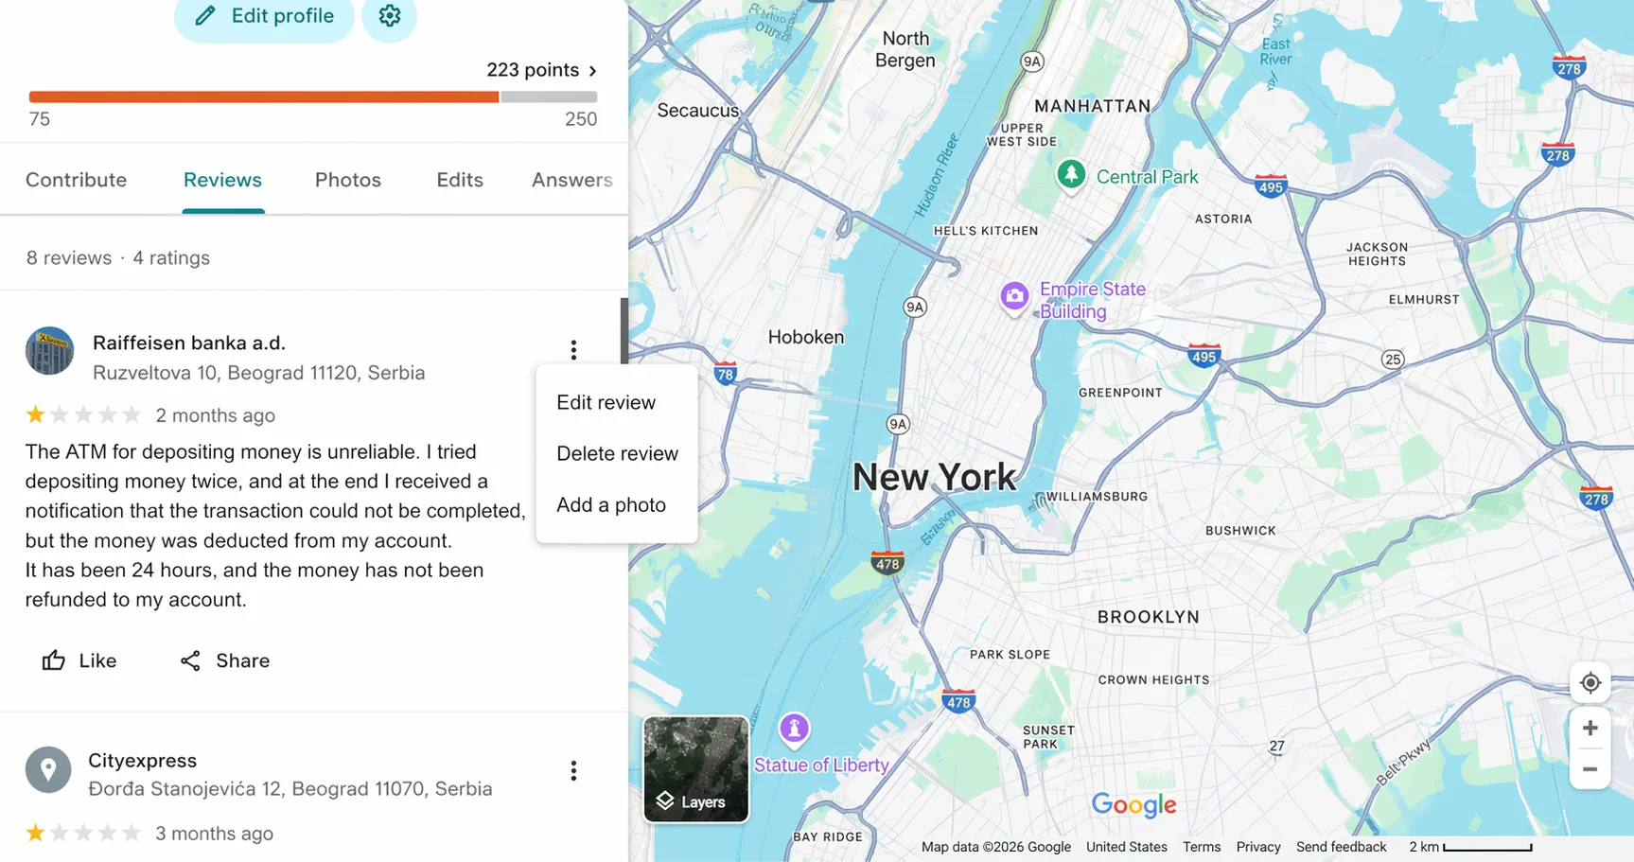1634x862 pixels.
Task: Expand the 223 points details chevron
Action: pyautogui.click(x=593, y=70)
